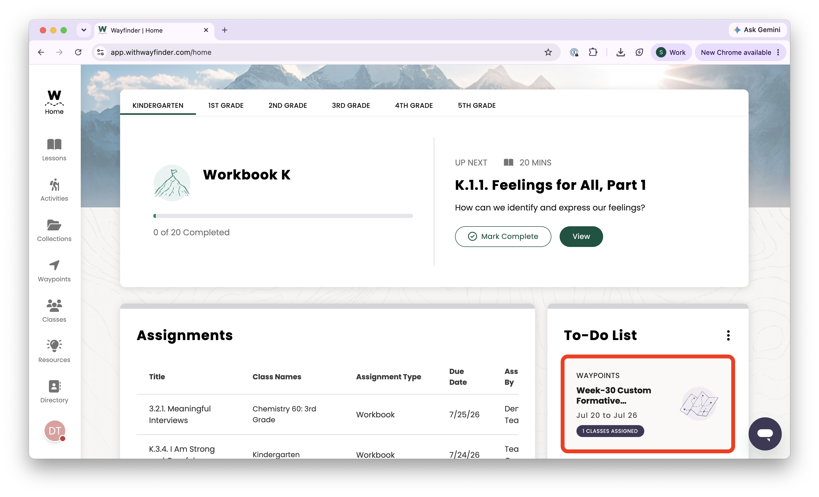
Task: Click the DT user avatar
Action: pos(55,431)
